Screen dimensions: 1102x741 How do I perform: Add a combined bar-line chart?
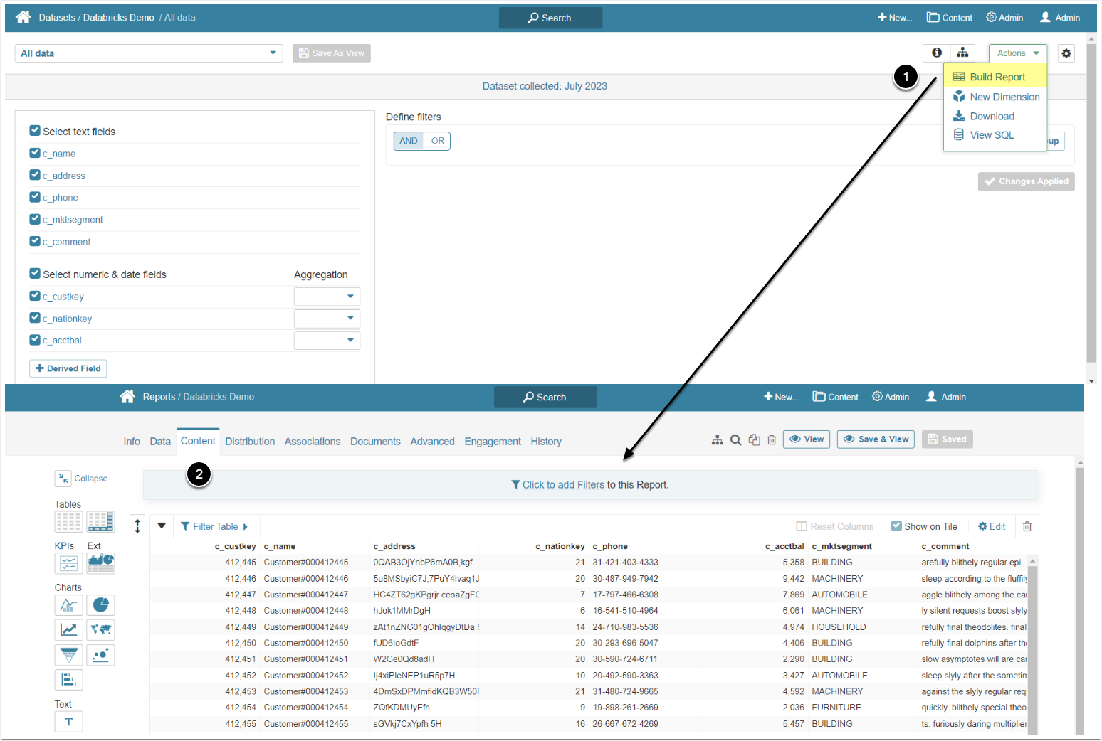[69, 605]
